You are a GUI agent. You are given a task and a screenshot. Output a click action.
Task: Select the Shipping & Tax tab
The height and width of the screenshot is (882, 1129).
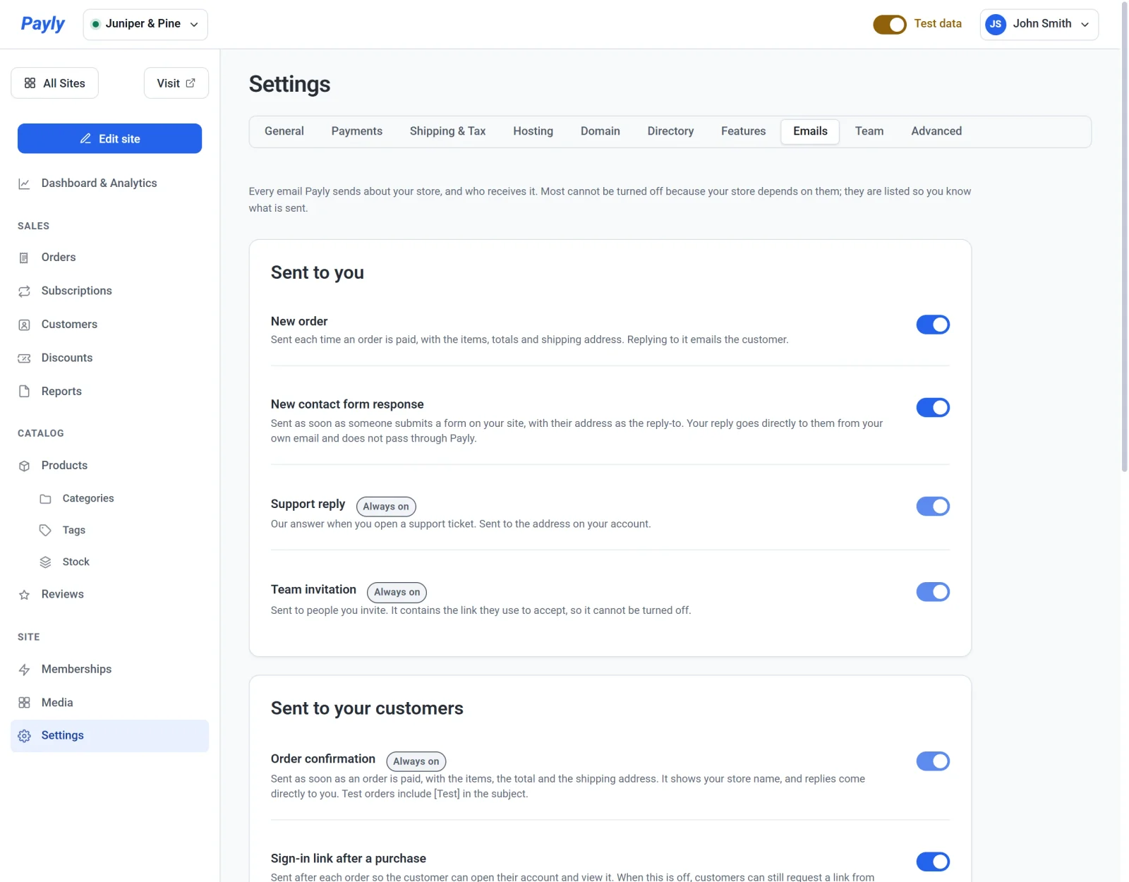pos(448,131)
